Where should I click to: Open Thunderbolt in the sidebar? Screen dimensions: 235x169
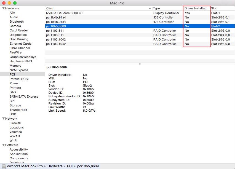tap(18, 110)
